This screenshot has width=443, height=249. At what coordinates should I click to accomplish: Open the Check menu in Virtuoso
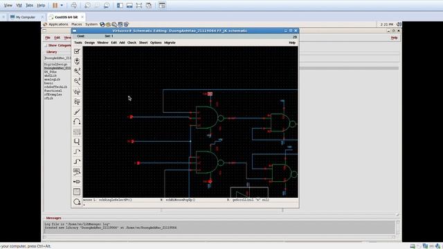coord(132,43)
